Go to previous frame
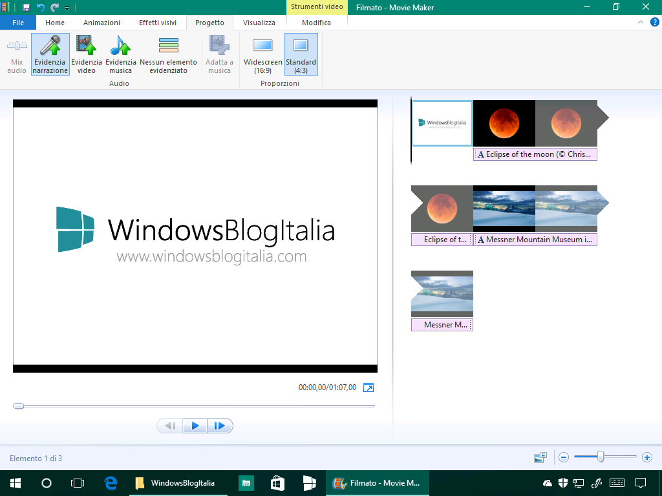This screenshot has height=496, width=662. coord(170,426)
